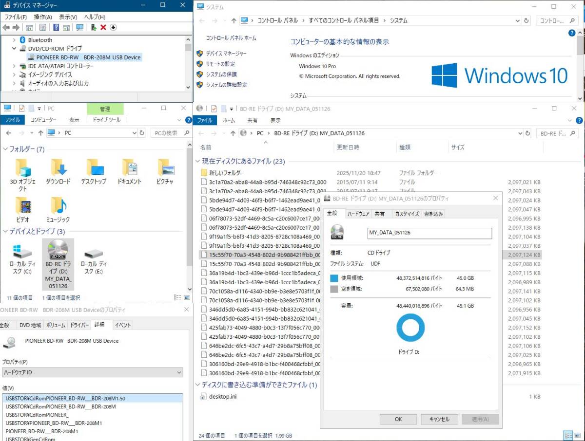Collapse the デバイスとドライブ (3) group

point(5,231)
